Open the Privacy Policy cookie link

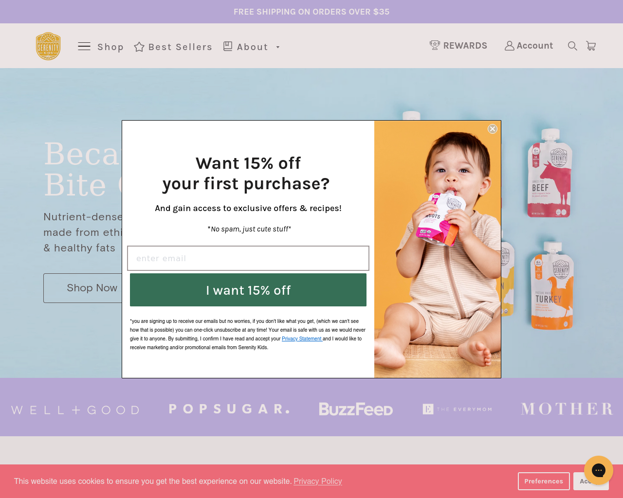pyautogui.click(x=318, y=481)
